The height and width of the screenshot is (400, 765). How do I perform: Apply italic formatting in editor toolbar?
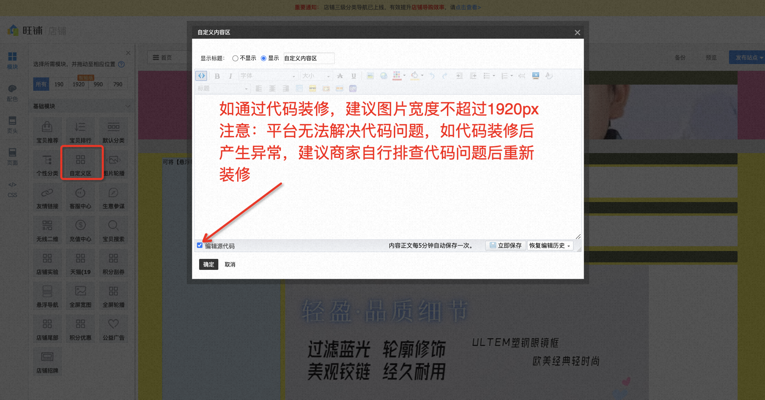coord(230,76)
